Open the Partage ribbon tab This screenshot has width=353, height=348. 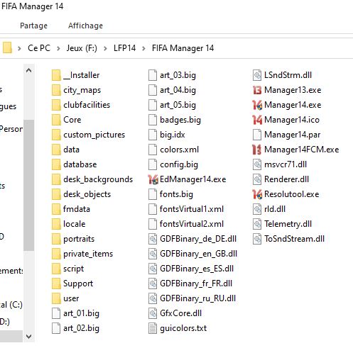tap(33, 26)
